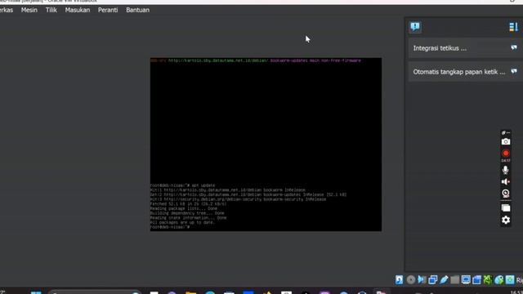Click the shared folders status icon
The height and width of the screenshot is (294, 523).
tap(454, 280)
